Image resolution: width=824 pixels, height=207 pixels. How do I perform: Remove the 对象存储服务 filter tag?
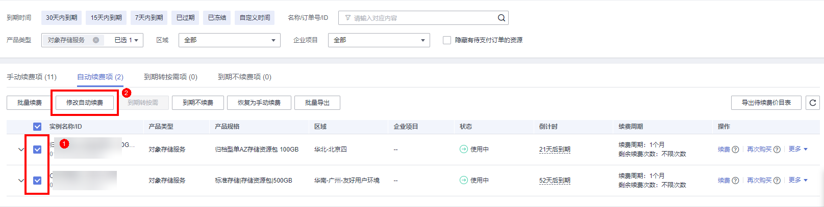(x=96, y=40)
